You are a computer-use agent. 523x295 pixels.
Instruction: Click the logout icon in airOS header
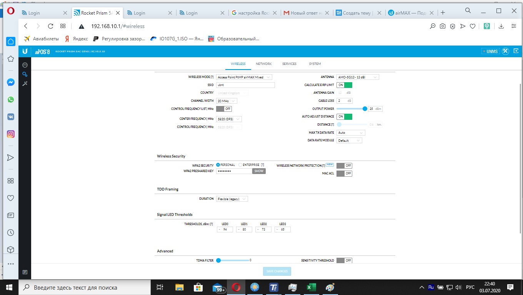[x=516, y=51]
